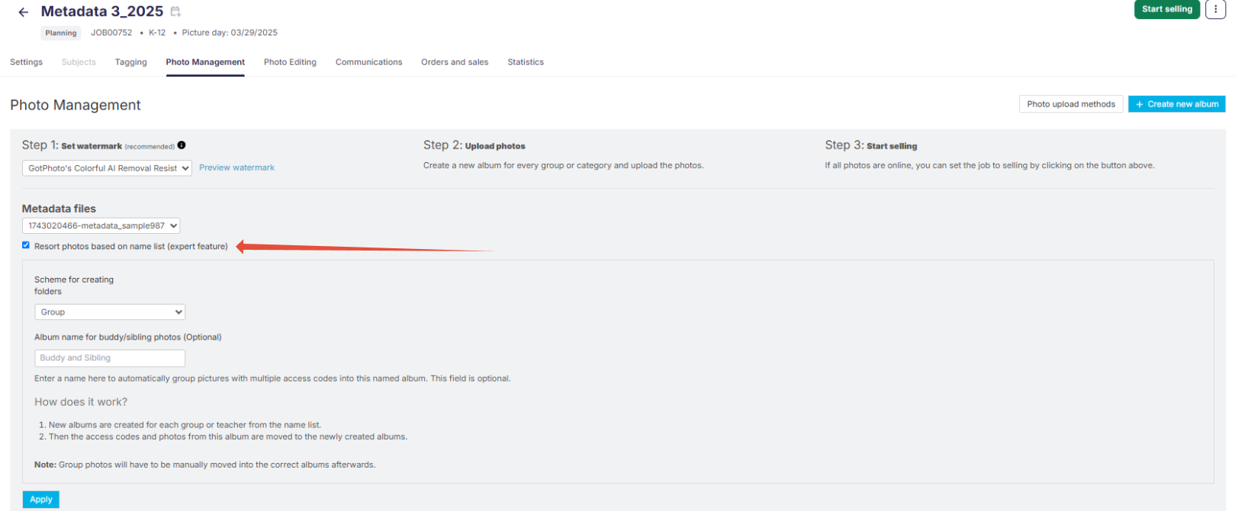Click the Apply button
This screenshot has height=511, width=1235.
[x=41, y=500]
